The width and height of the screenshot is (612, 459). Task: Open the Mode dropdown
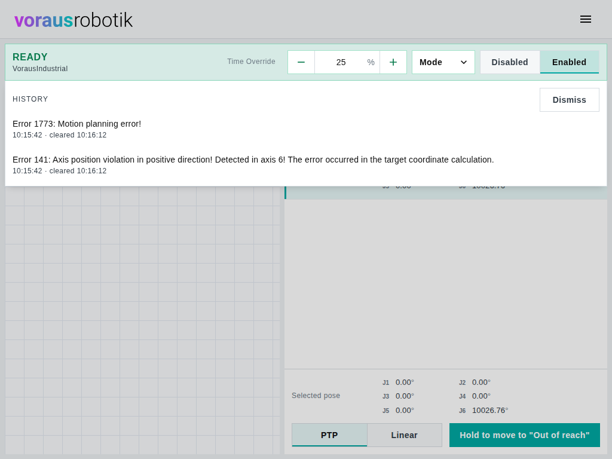(443, 62)
